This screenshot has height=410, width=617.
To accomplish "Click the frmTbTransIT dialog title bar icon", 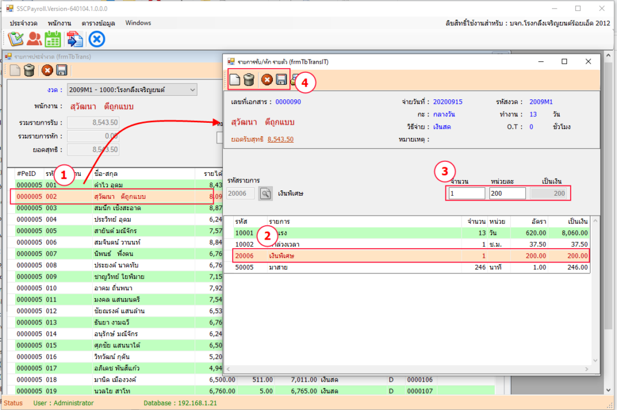I will 231,62.
